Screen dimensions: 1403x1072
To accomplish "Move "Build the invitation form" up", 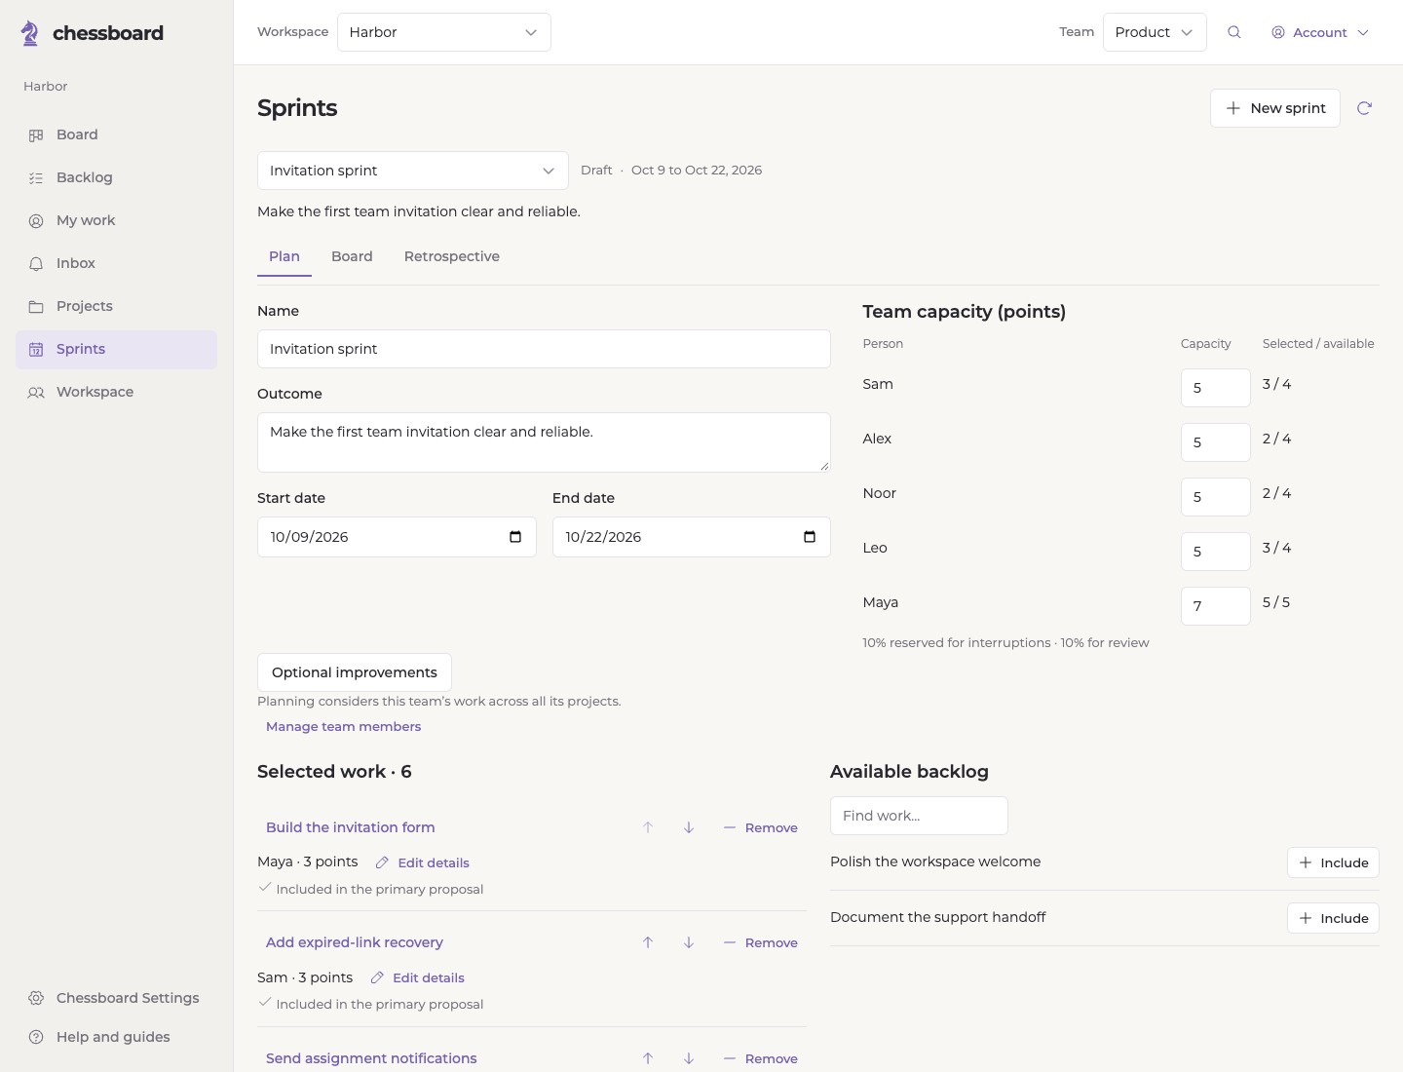I will point(648,827).
